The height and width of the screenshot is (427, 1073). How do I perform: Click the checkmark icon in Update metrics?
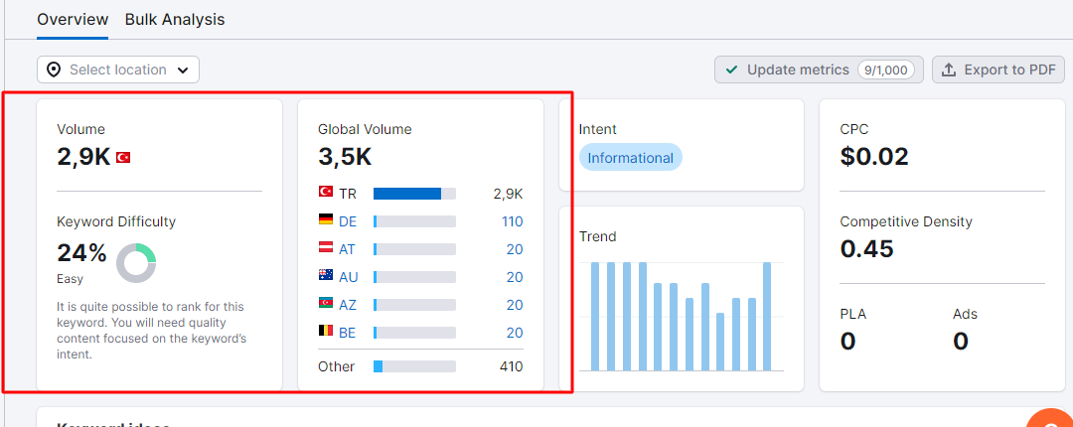(x=731, y=70)
